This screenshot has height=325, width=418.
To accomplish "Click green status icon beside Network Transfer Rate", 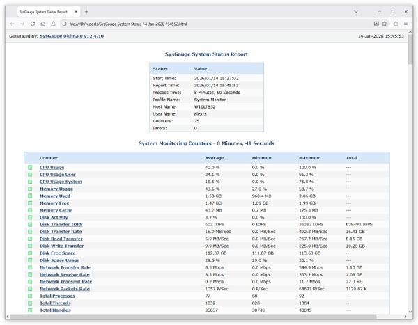I will 30,267.
